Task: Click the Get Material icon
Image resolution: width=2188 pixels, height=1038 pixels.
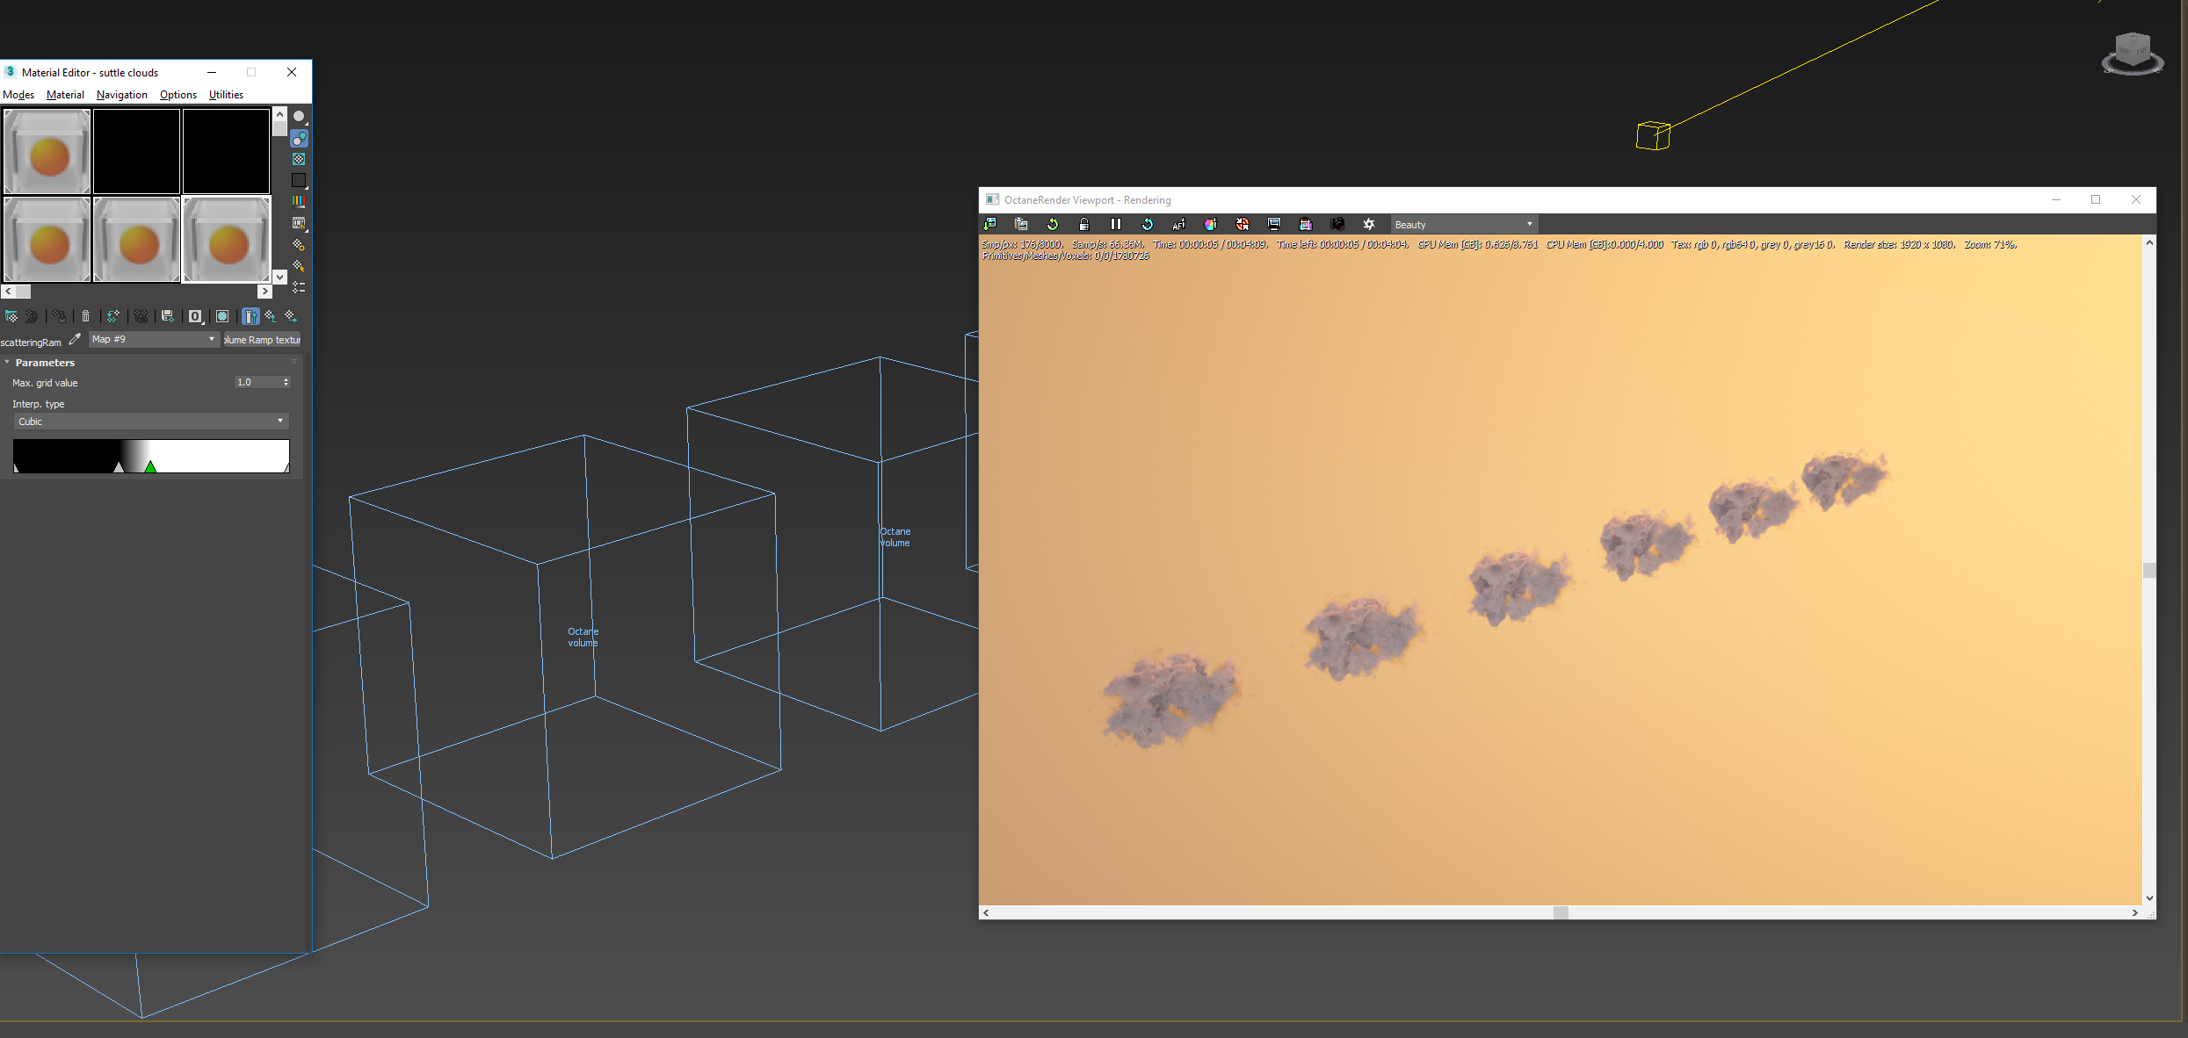Action: pyautogui.click(x=11, y=316)
